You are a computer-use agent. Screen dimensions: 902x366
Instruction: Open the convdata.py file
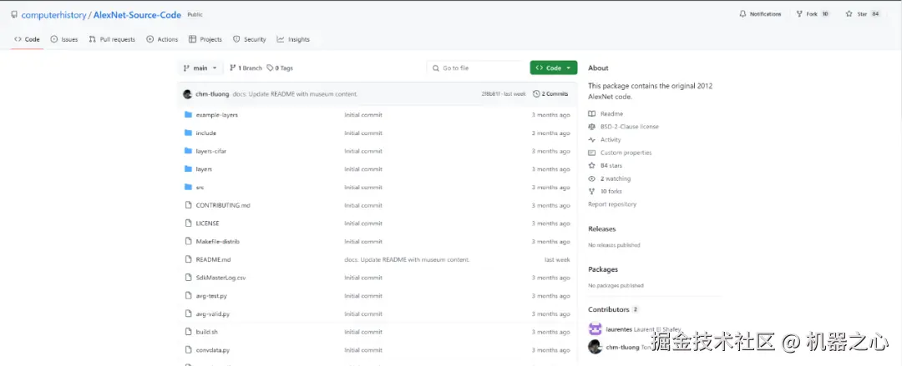(x=213, y=350)
